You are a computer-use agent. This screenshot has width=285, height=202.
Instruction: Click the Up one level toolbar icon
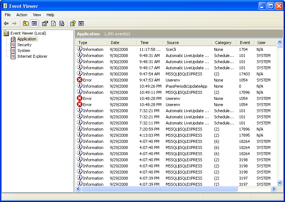[x=26, y=23]
